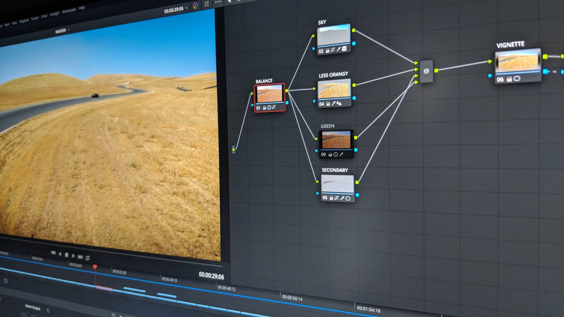Open the viewer three-dot options menu

[x=218, y=2]
